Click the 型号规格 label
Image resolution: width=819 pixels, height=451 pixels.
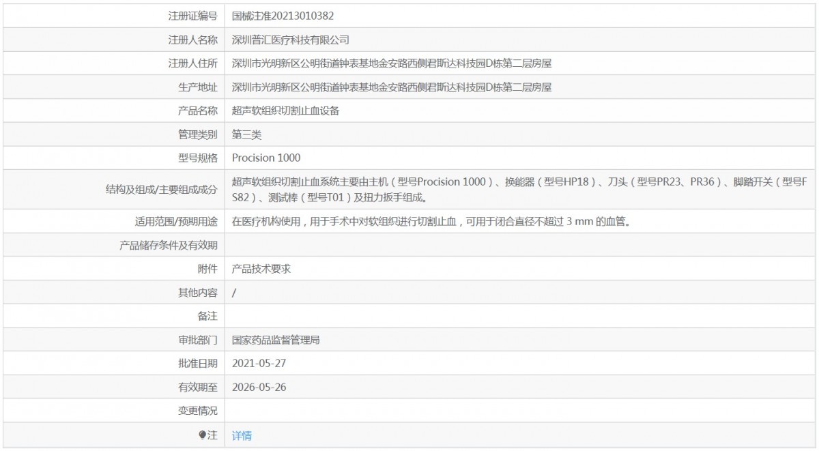click(x=197, y=158)
